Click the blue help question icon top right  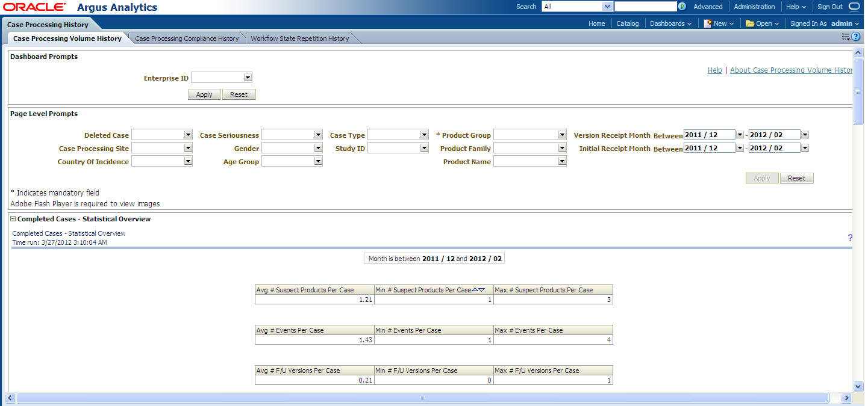[x=856, y=37]
